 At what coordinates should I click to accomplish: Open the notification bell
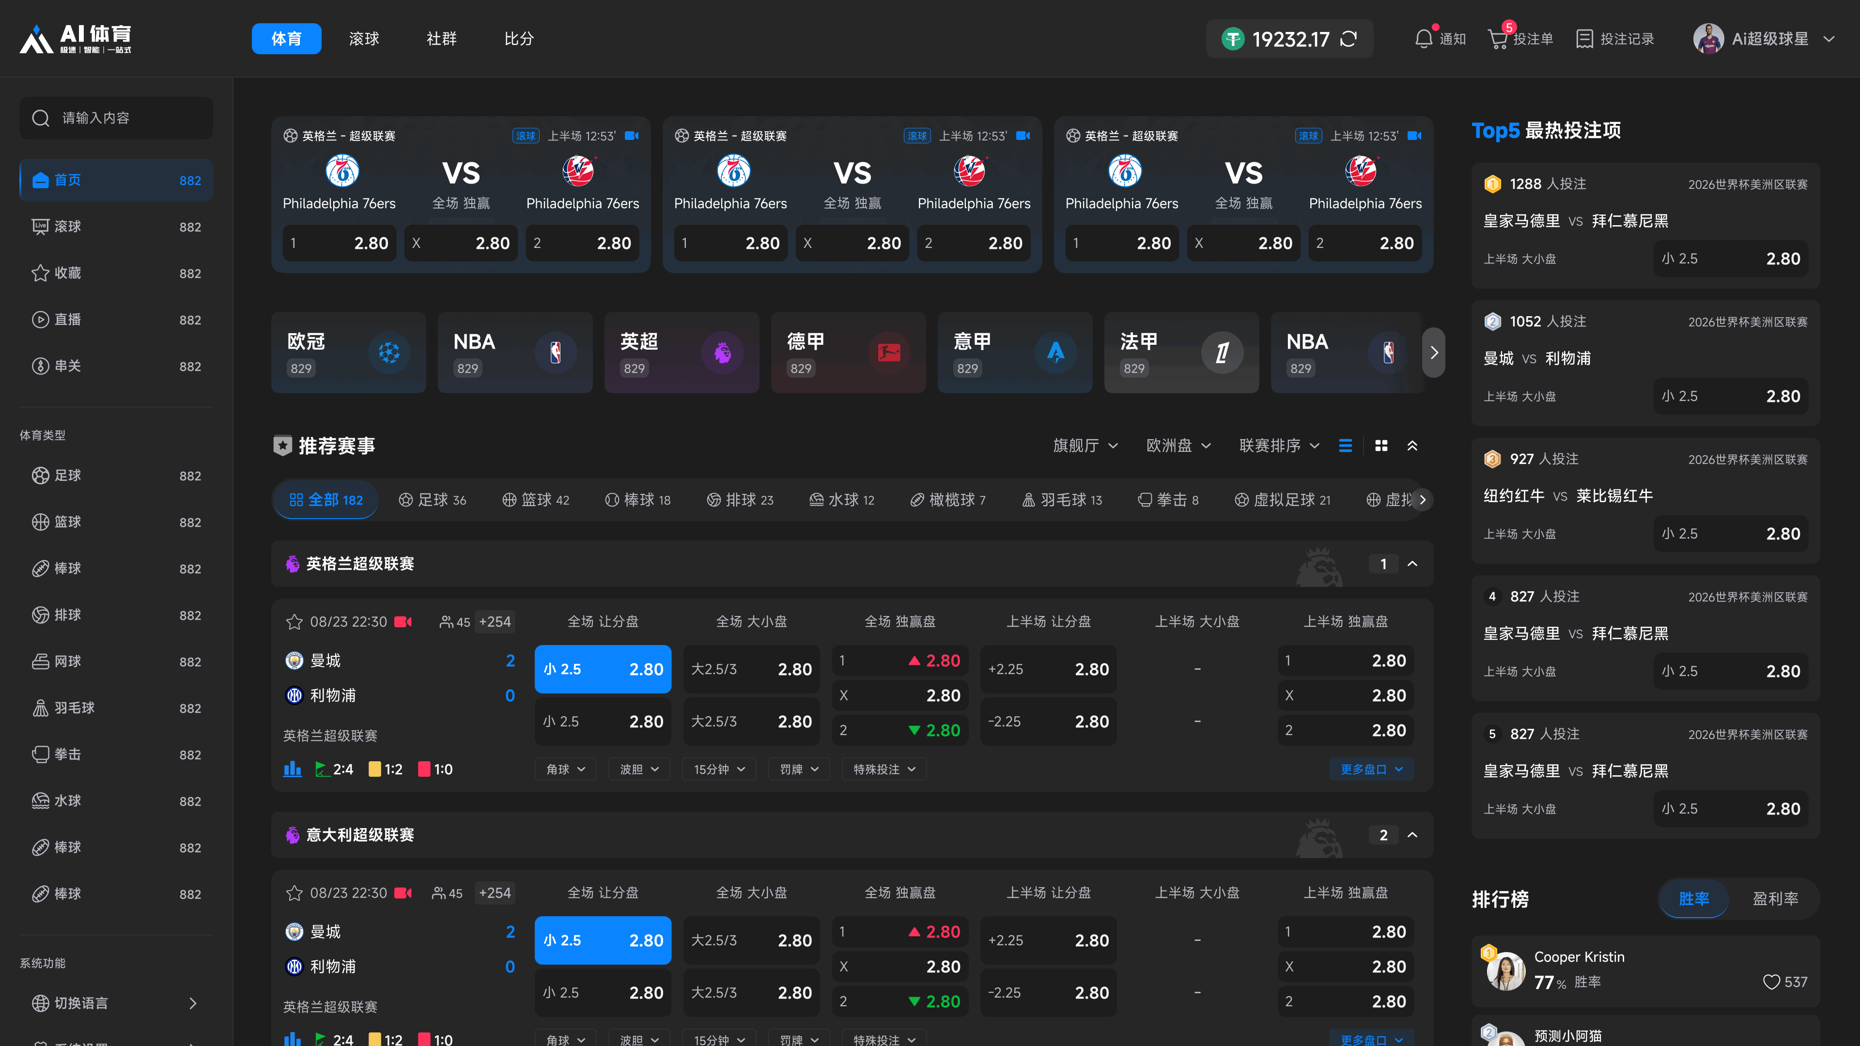[x=1423, y=38]
